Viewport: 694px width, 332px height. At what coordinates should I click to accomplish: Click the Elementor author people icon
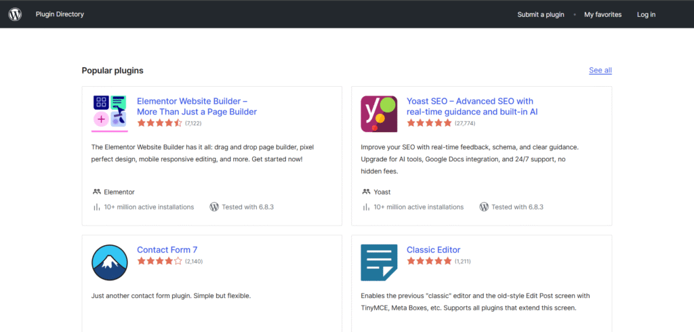pyautogui.click(x=97, y=192)
